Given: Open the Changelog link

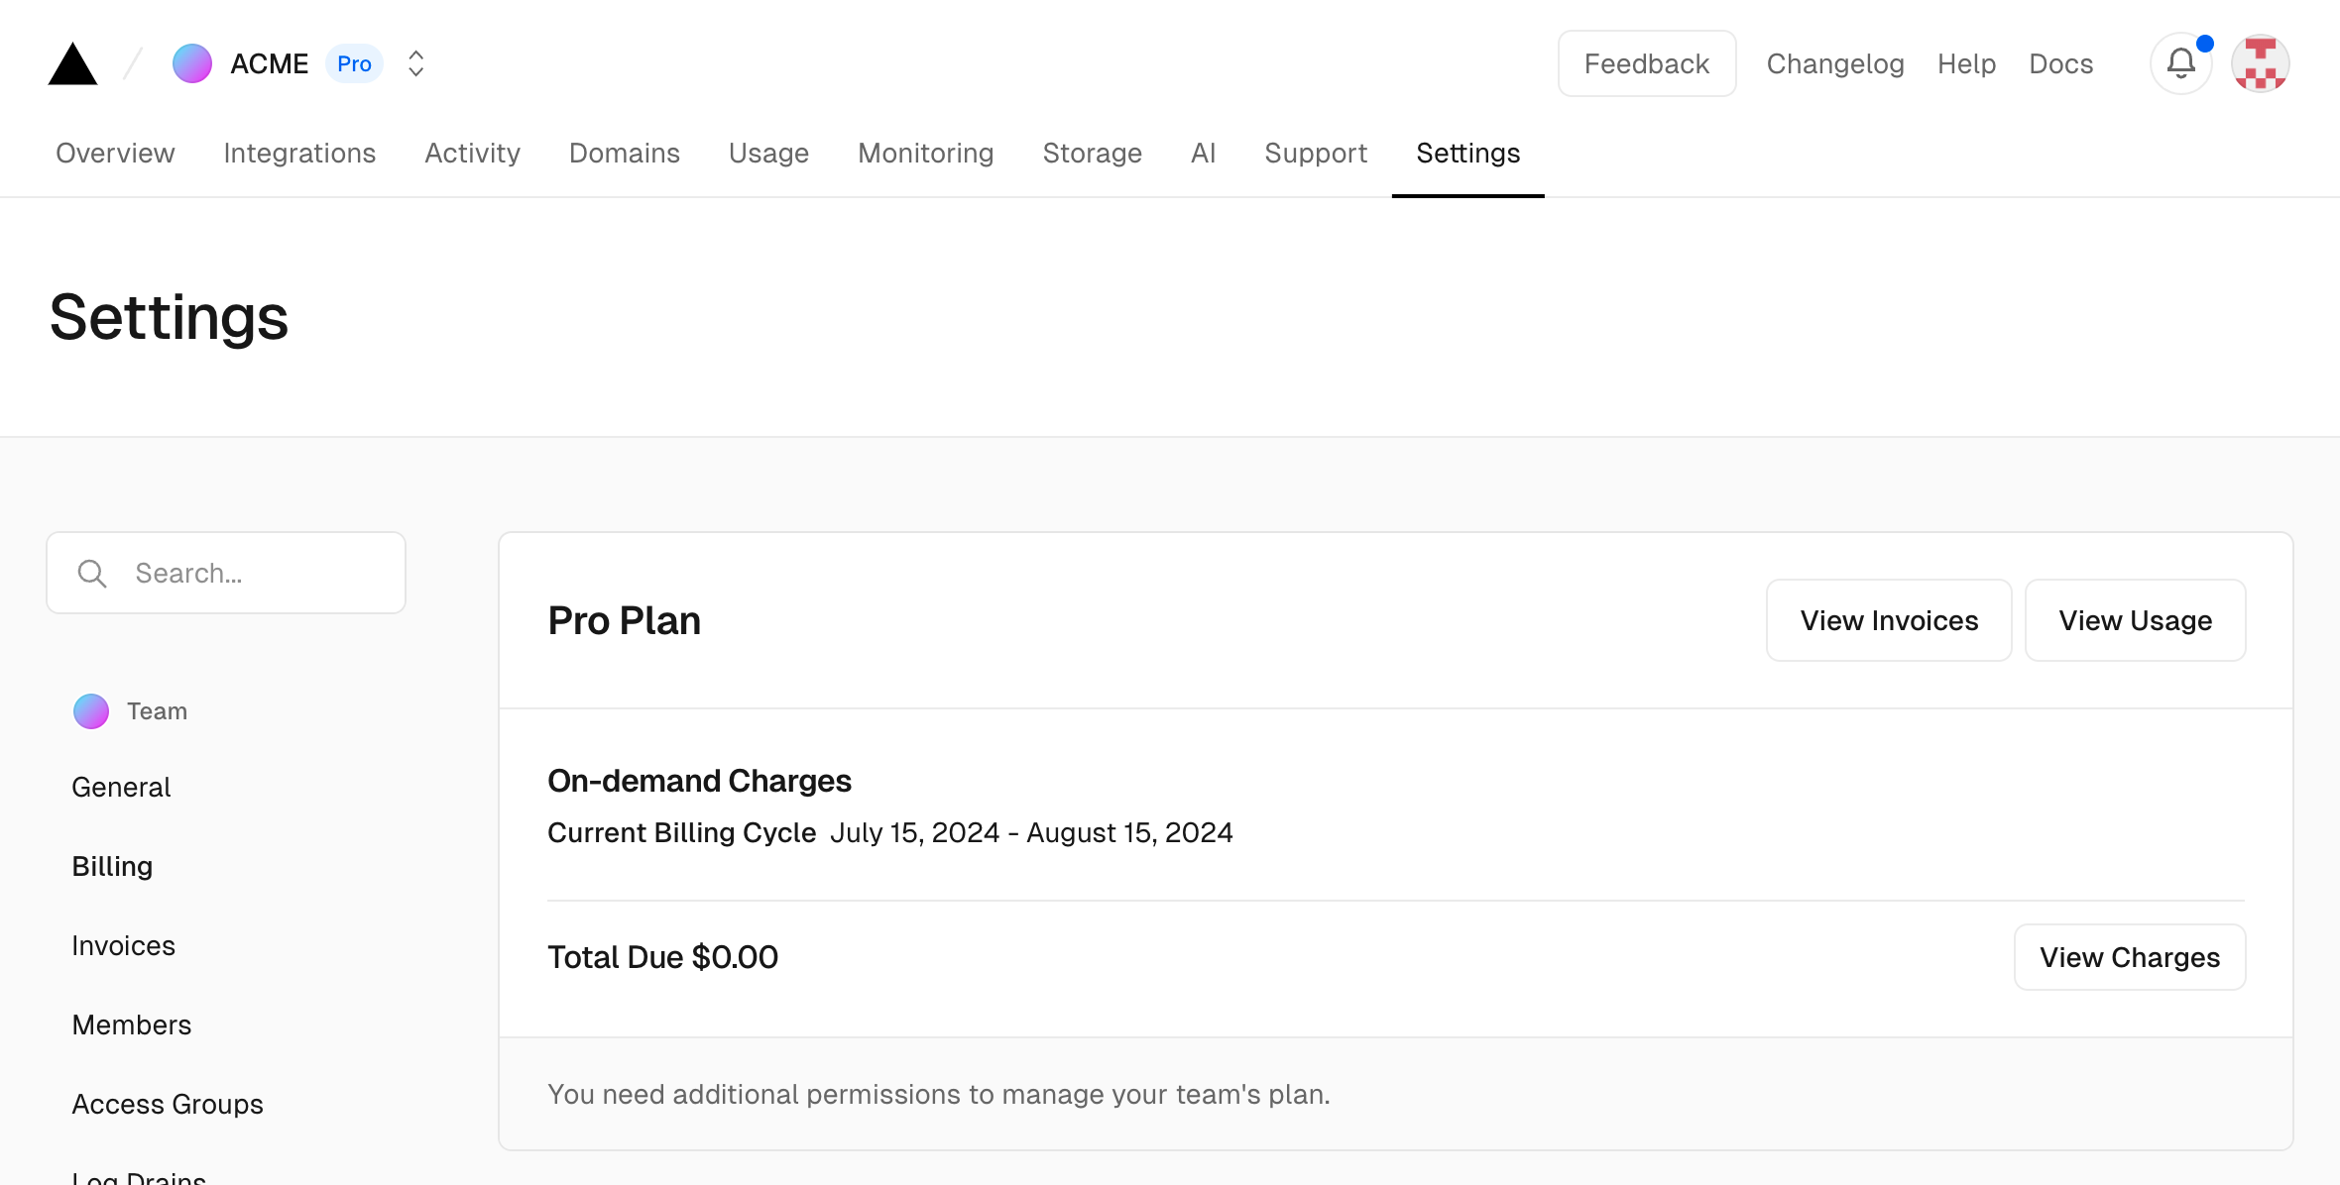Looking at the screenshot, I should 1834,63.
